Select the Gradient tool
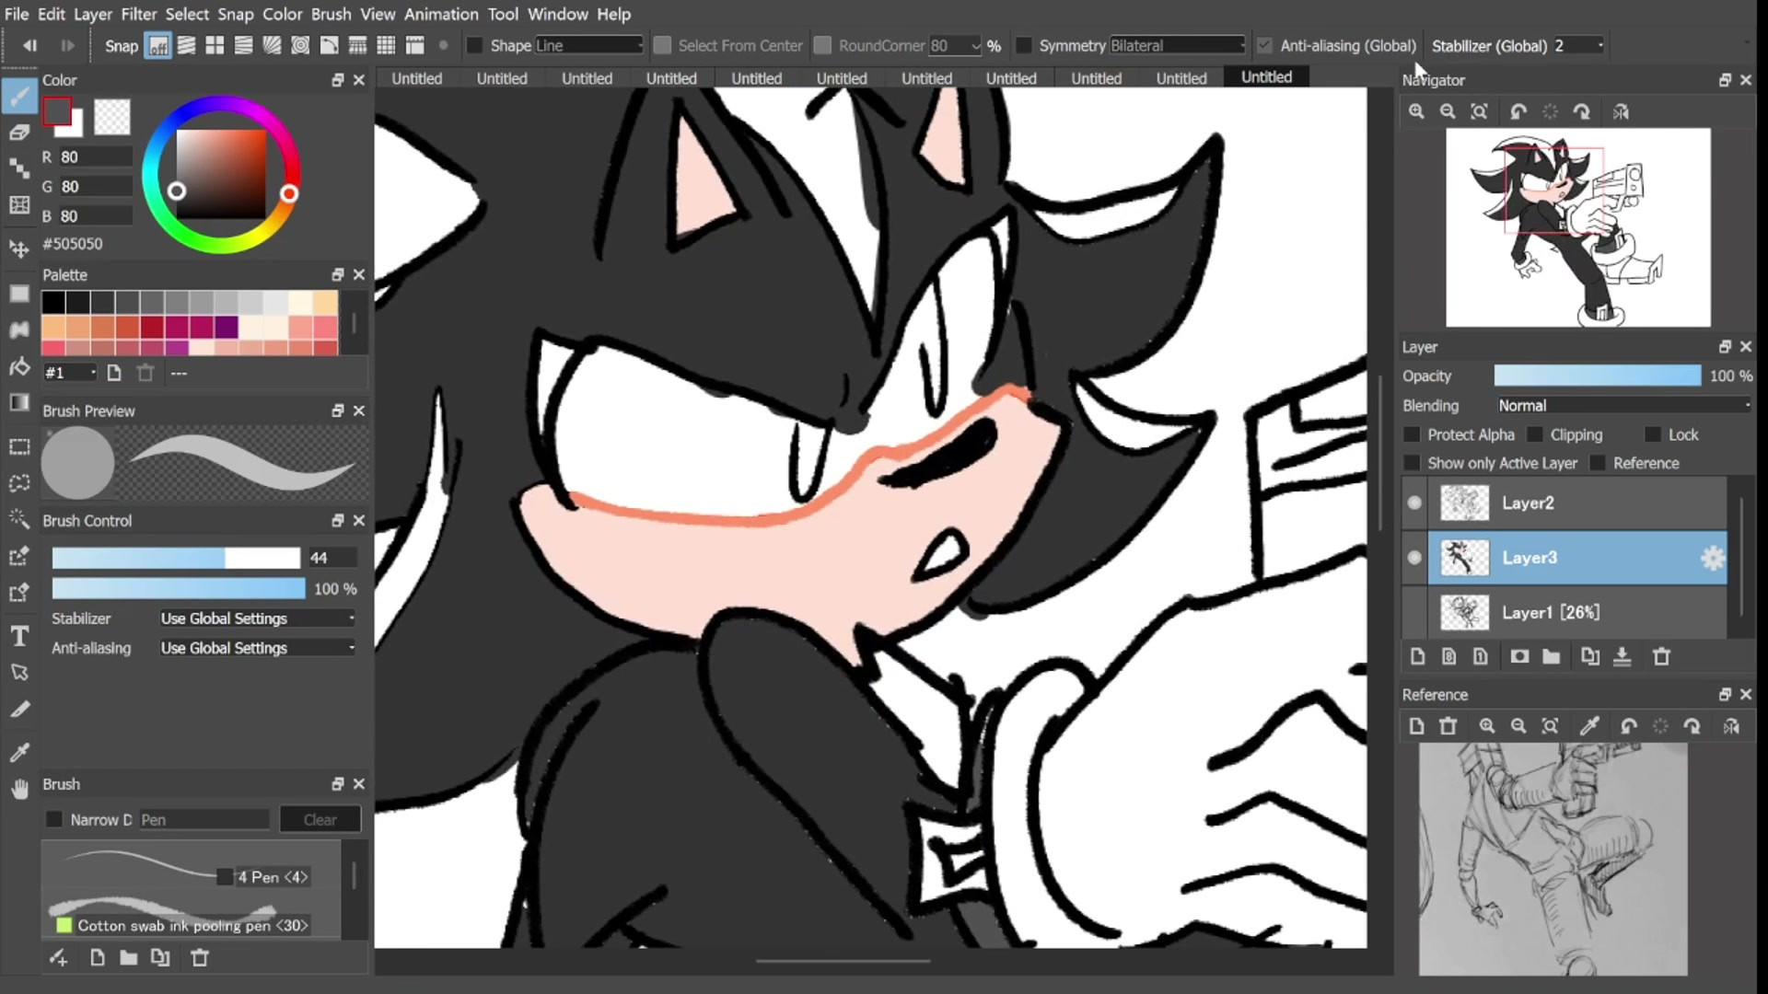The image size is (1768, 994). pos(19,402)
